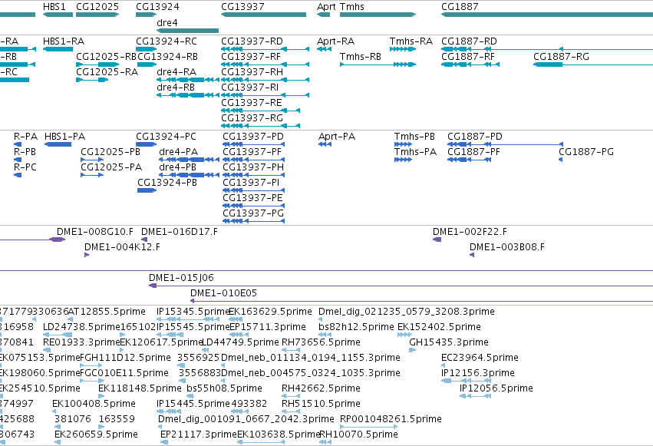This screenshot has height=446, width=653.
Task: Click EST label EC23964.5prime
Action: pos(480,358)
